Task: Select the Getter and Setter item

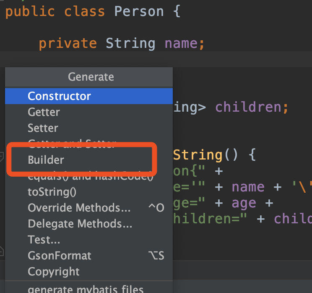Action: (x=71, y=144)
